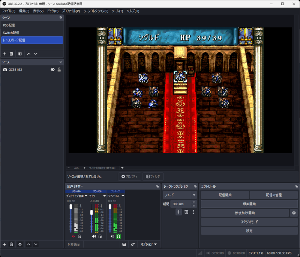Disable green monitoring headphone on GC551G2

118,236
